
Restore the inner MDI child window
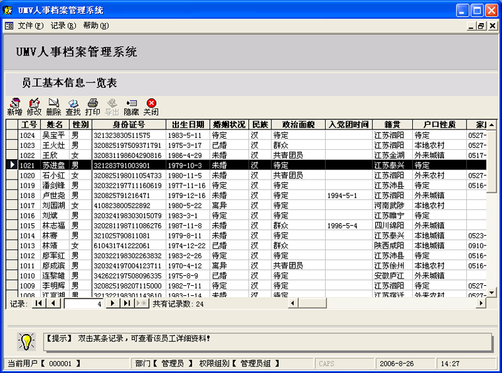481,26
